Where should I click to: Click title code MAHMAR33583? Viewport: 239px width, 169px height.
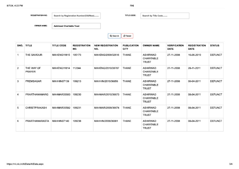[x=61, y=95]
